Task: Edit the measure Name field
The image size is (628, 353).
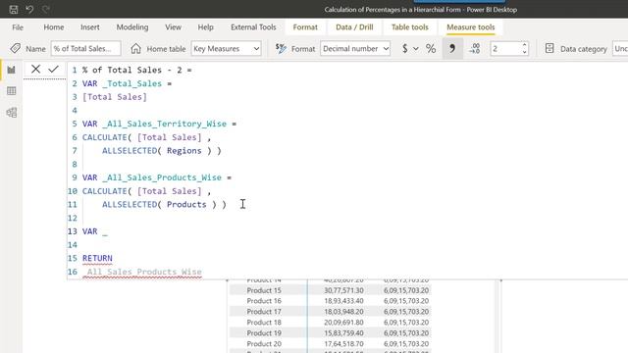Action: (x=85, y=48)
